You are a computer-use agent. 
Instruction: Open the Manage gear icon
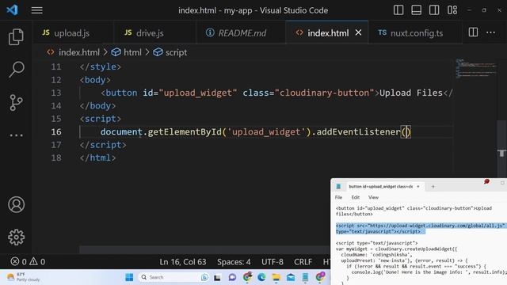point(16,237)
